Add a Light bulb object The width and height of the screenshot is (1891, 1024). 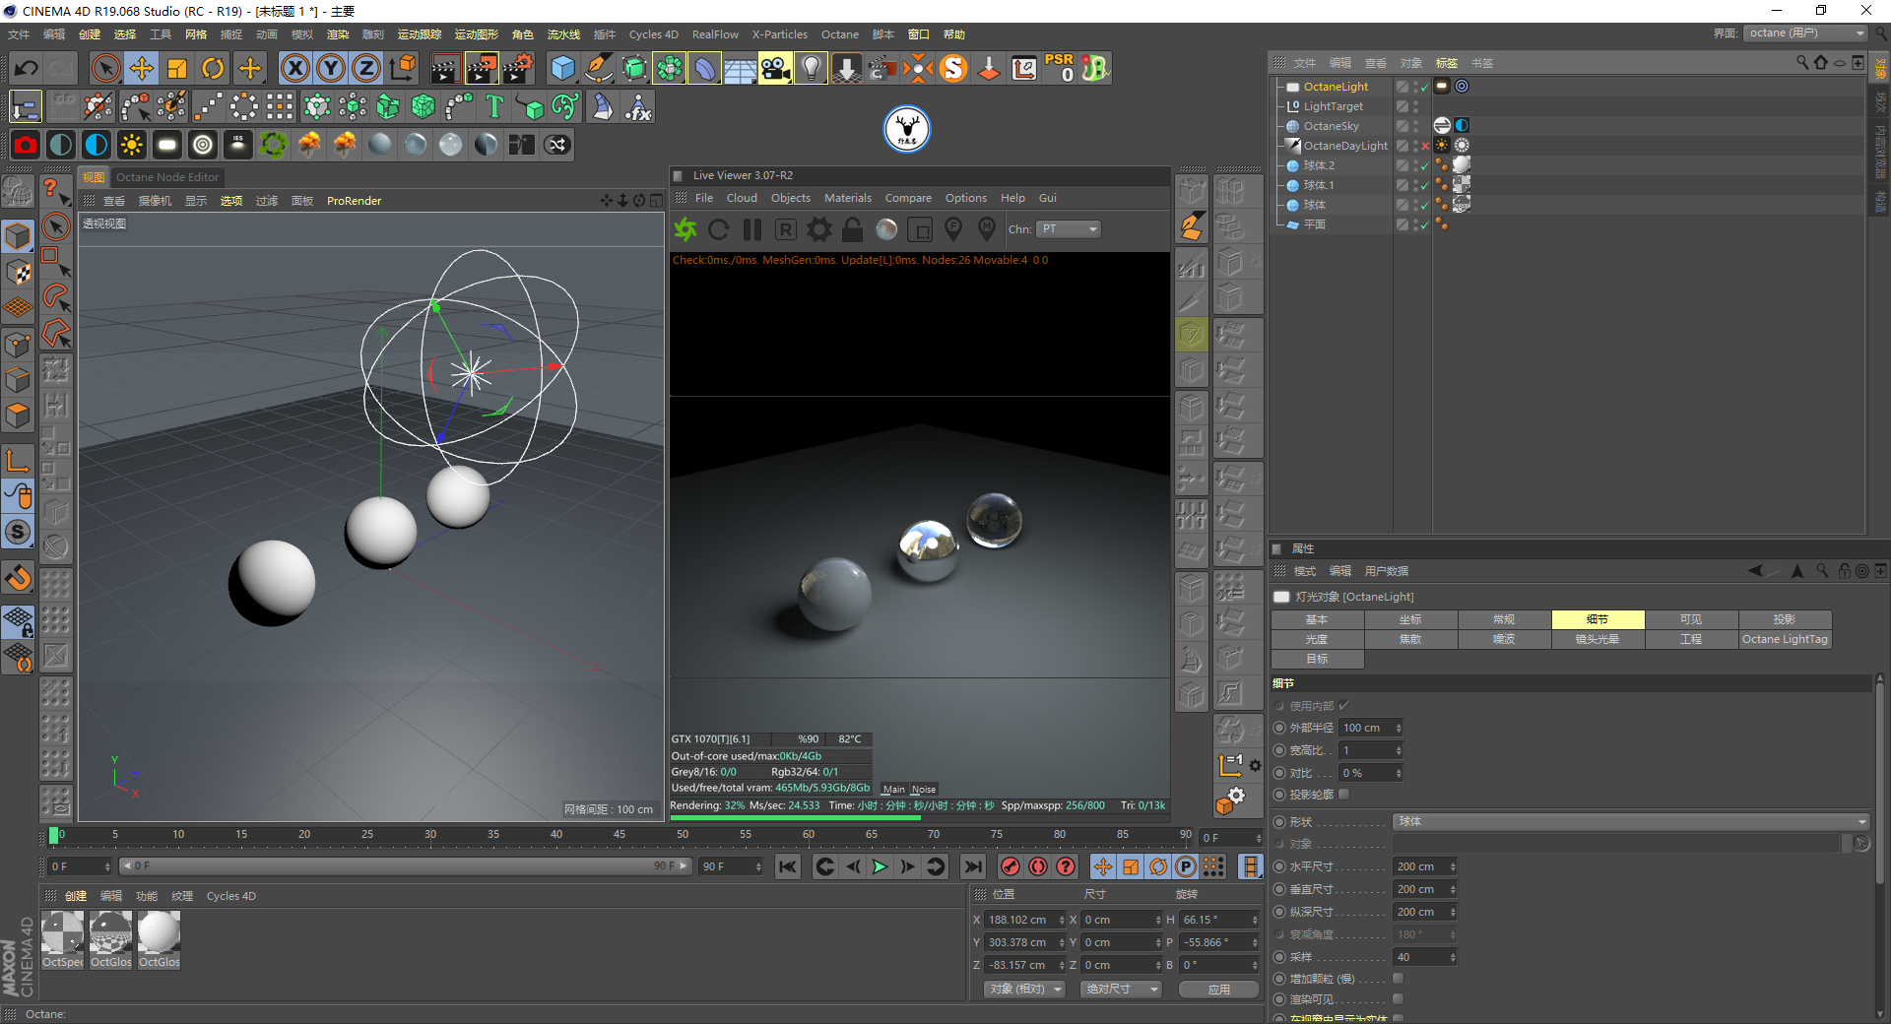click(811, 68)
